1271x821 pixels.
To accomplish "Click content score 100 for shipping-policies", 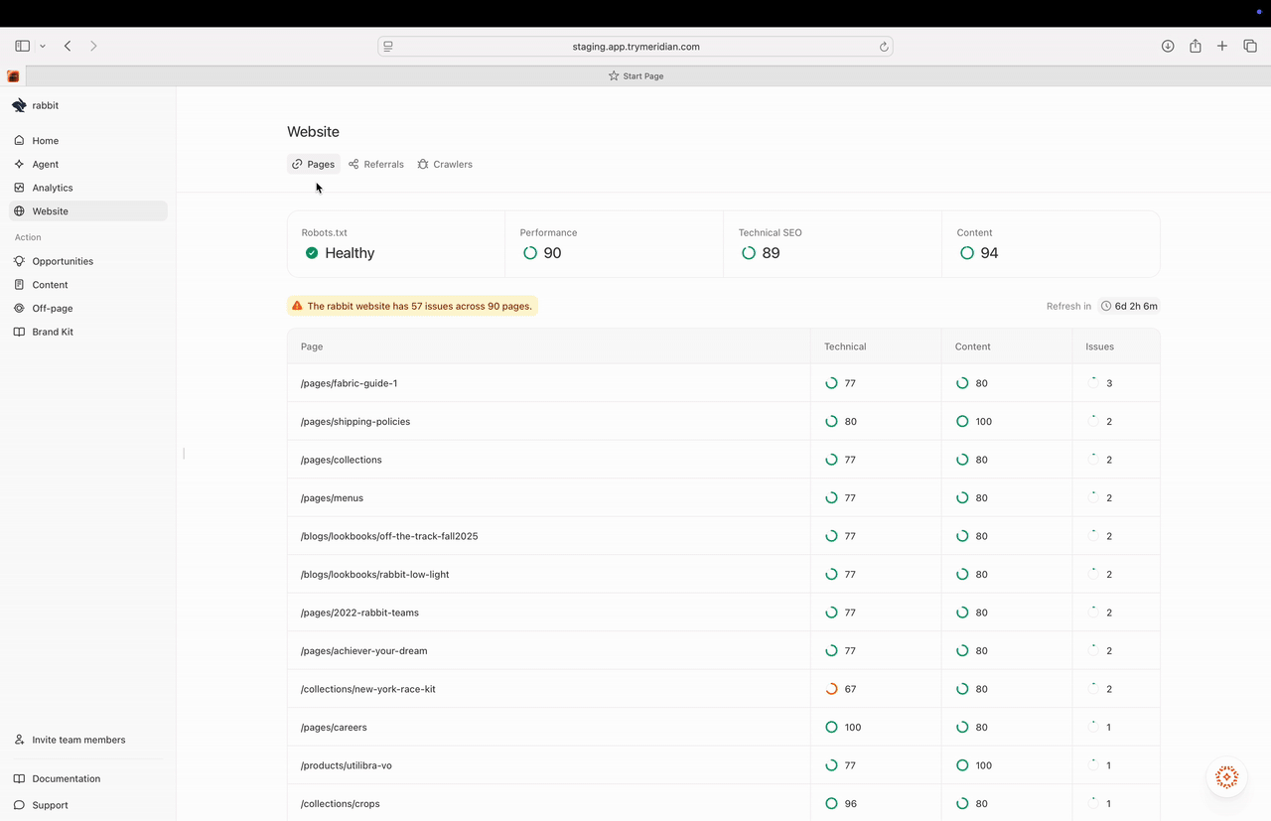I will point(974,421).
